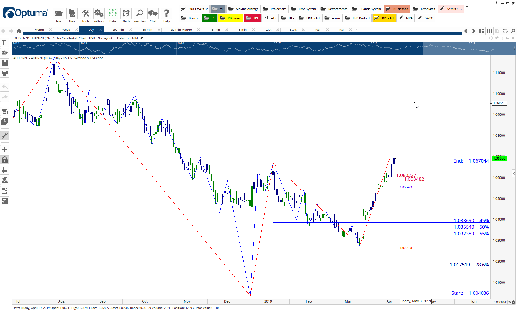Open the Help question mark icon
The height and width of the screenshot is (312, 517).
click(x=167, y=13)
